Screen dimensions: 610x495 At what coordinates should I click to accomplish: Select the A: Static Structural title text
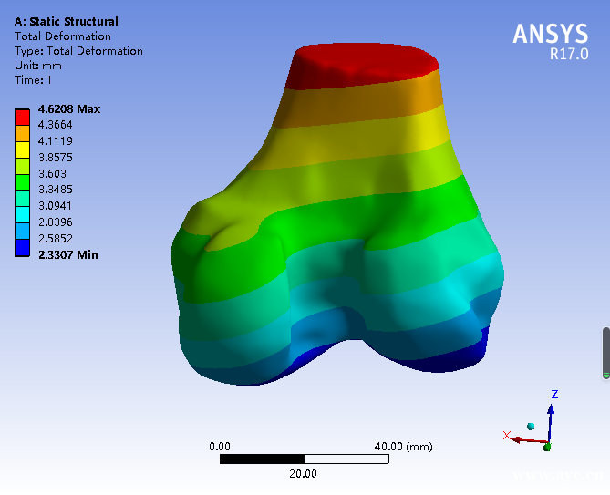66,21
